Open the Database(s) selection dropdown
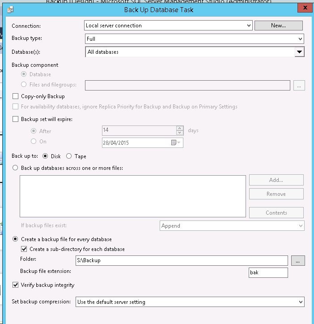Screen dimensions: 314x324 [299, 52]
